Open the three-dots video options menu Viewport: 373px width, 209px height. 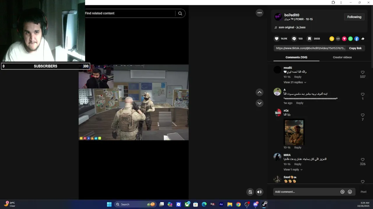(x=259, y=13)
